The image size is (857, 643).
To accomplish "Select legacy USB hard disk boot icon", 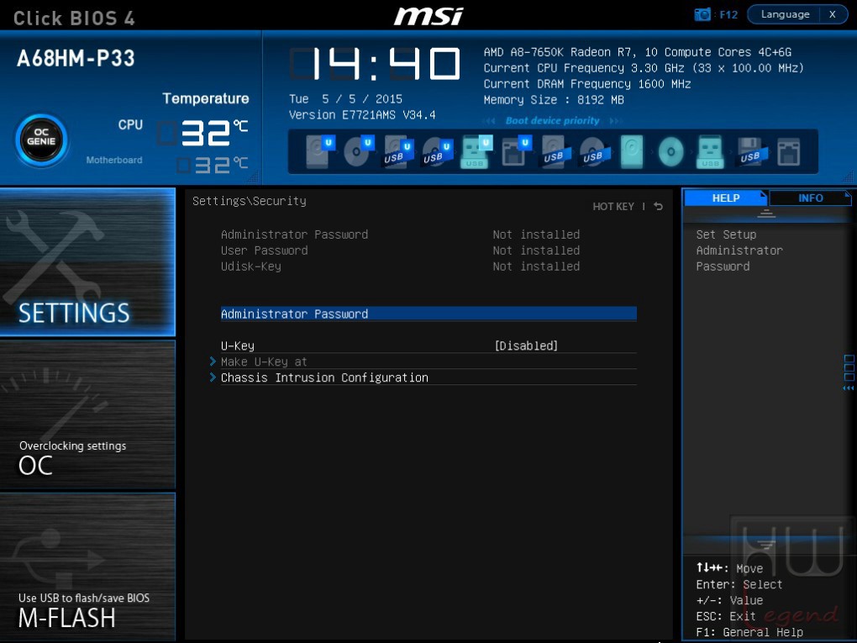I will 556,151.
